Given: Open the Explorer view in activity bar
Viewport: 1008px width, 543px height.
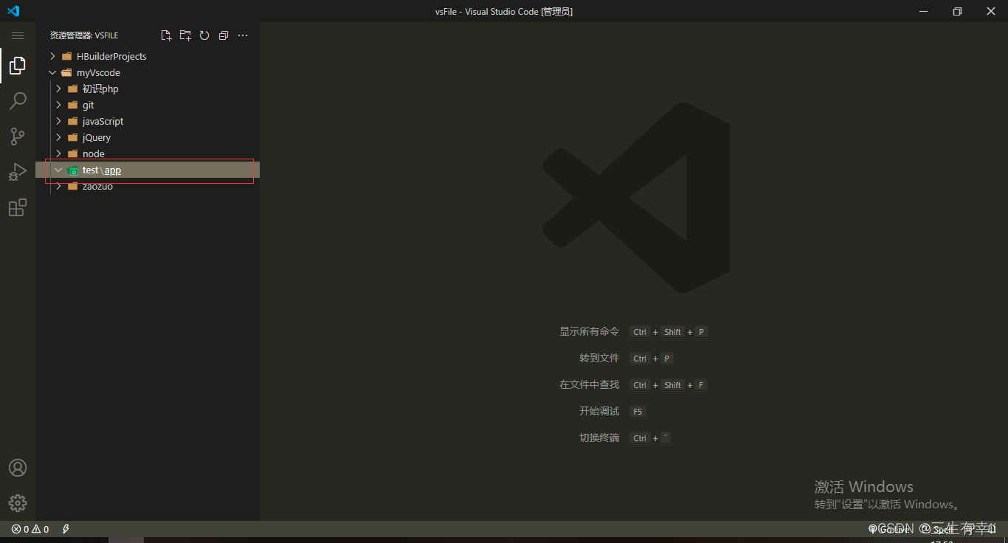Looking at the screenshot, I should pyautogui.click(x=18, y=66).
